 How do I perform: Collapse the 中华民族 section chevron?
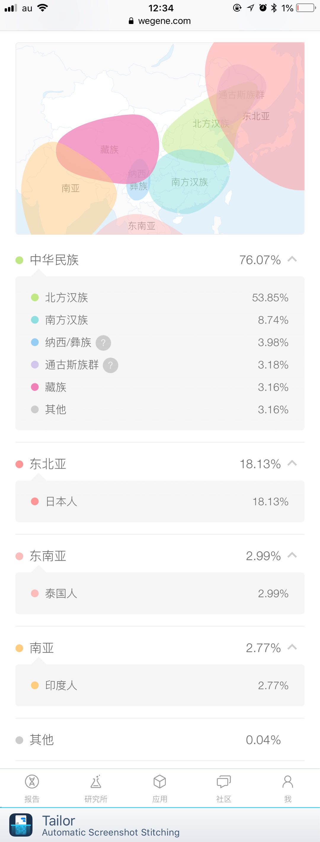point(292,260)
